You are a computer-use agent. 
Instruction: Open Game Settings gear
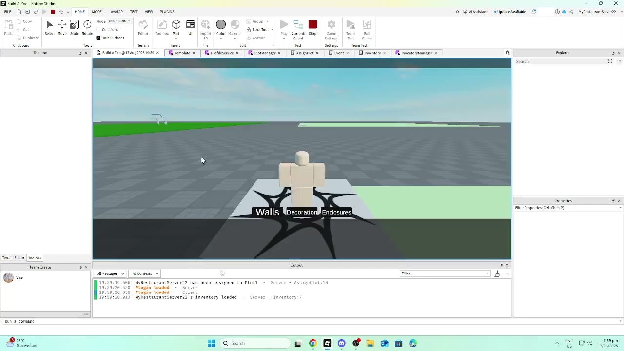pyautogui.click(x=331, y=30)
